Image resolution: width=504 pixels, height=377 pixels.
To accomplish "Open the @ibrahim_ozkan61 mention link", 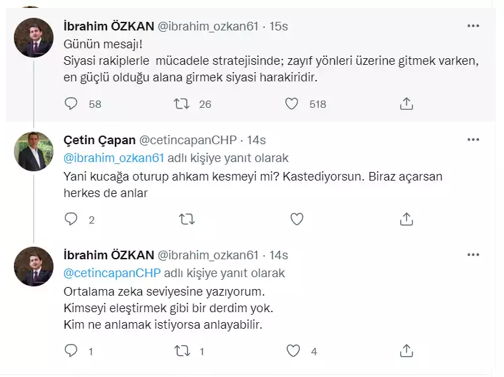I will (x=114, y=158).
